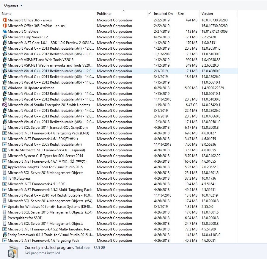The width and height of the screenshot is (267, 259).
Task: Click the 143 MB size cell
Action: (191, 235)
